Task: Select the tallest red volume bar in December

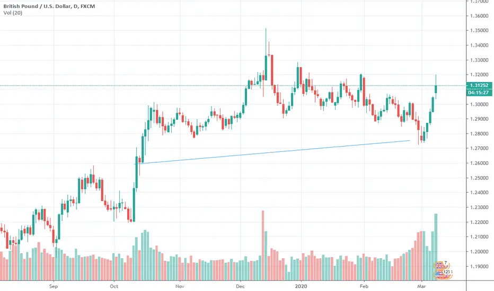Action: pos(263,245)
